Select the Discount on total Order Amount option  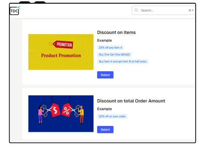pyautogui.click(x=105, y=130)
